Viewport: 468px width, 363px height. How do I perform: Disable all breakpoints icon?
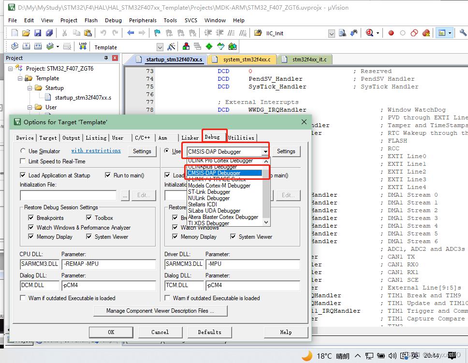pos(414,33)
